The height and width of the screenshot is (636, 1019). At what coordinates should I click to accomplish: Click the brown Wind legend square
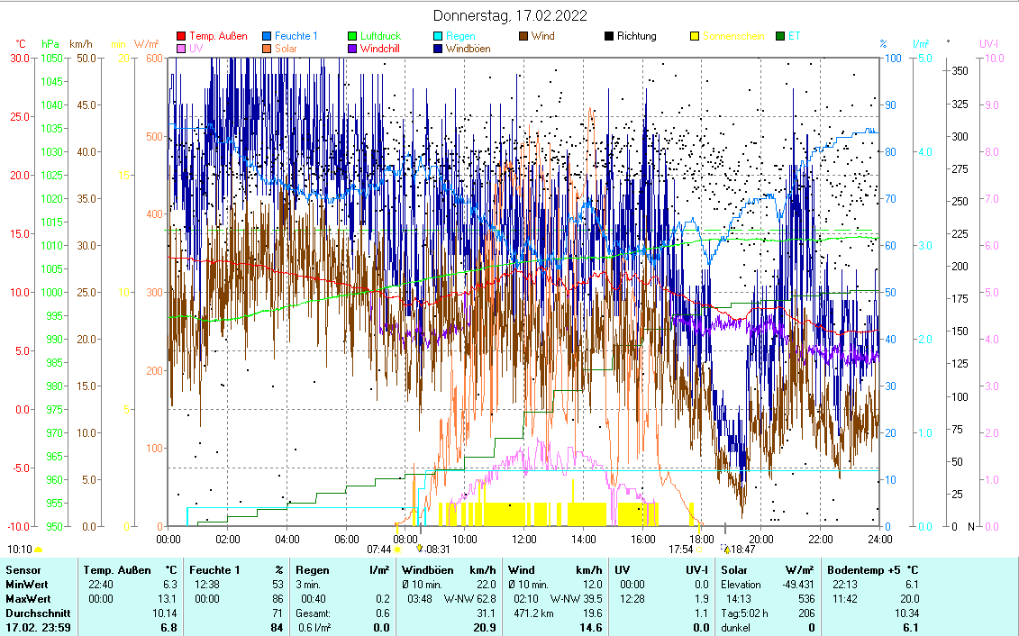tap(523, 37)
